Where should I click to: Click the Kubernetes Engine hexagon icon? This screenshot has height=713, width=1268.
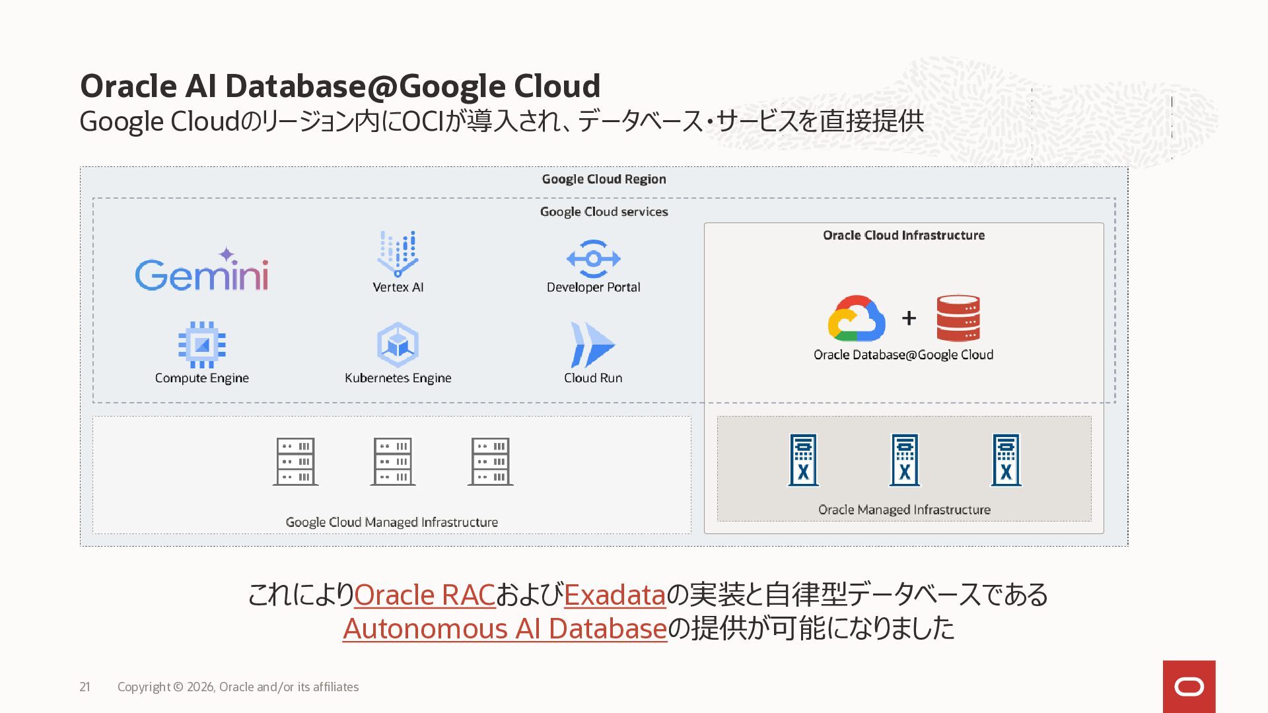click(398, 345)
